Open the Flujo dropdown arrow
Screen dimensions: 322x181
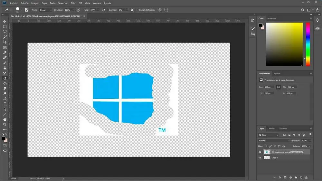tap(98, 10)
